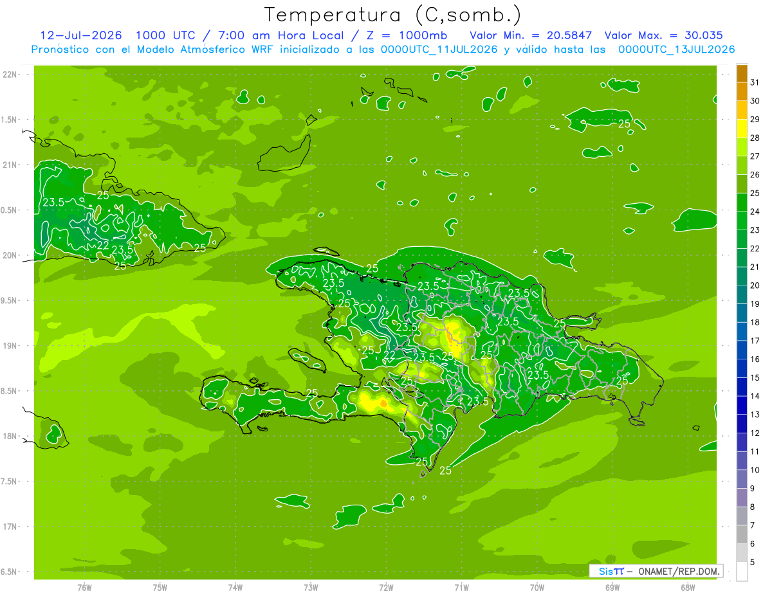The height and width of the screenshot is (596, 772).
Task: Click the '13' colorbar scale label
Action: pyautogui.click(x=755, y=415)
